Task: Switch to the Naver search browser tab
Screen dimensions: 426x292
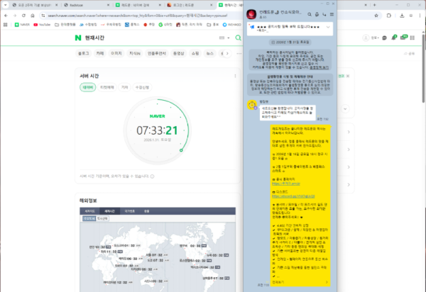Action: pyautogui.click(x=138, y=5)
